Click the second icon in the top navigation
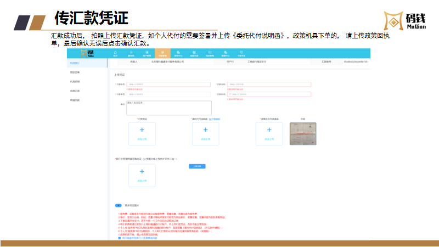 [x=131, y=53]
